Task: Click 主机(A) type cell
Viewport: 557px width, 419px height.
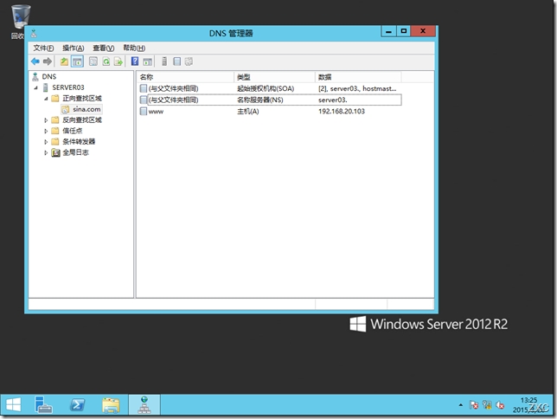Action: [248, 112]
